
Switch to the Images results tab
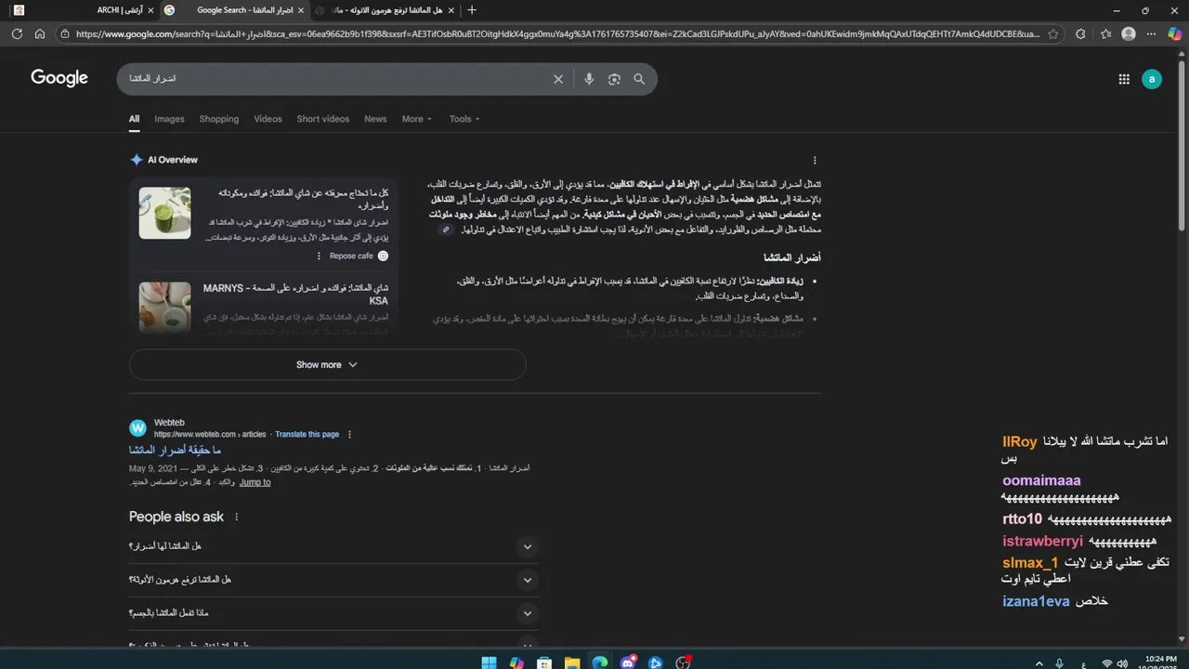pos(169,119)
